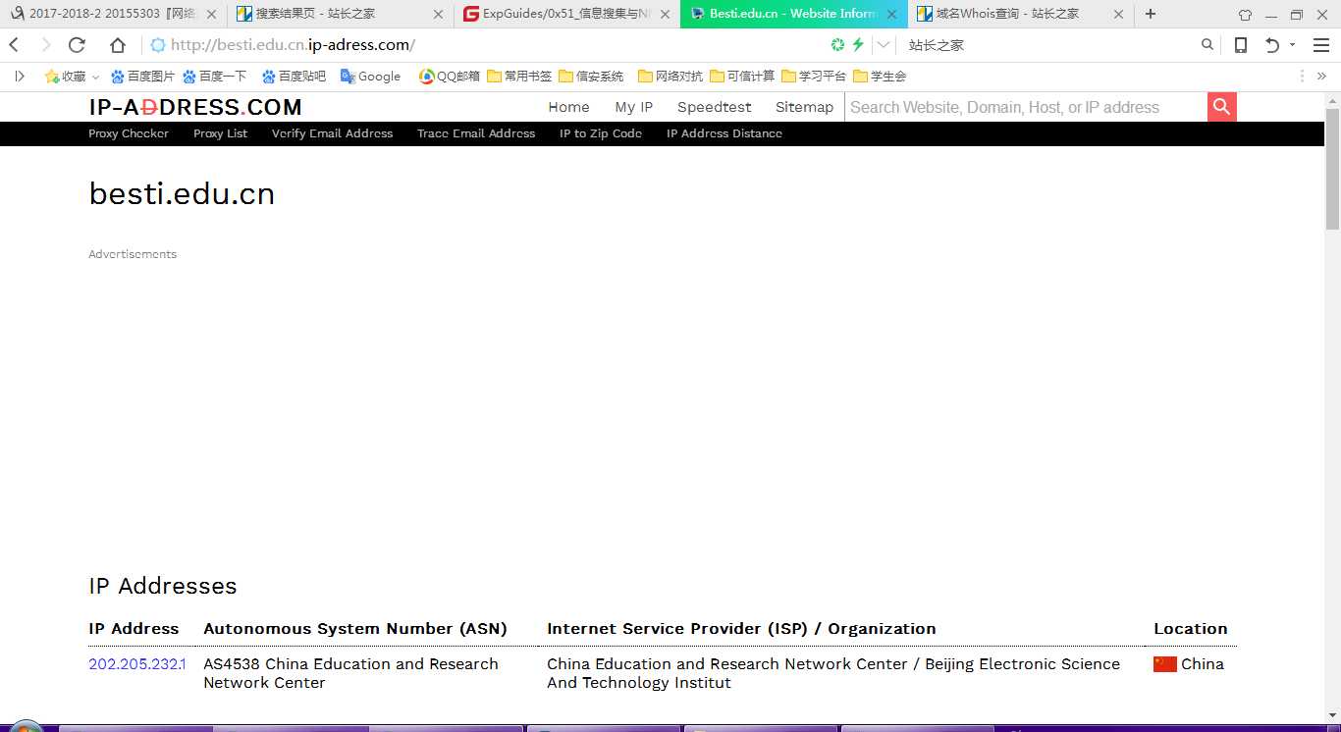Click the browser search magnifier icon

(1207, 45)
